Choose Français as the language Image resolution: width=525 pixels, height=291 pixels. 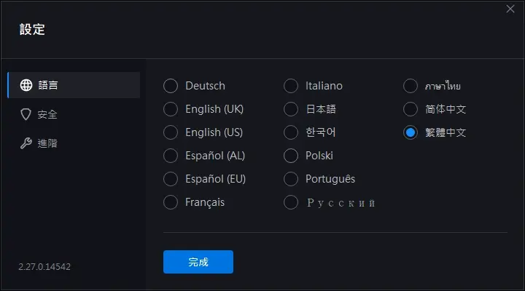pos(171,202)
